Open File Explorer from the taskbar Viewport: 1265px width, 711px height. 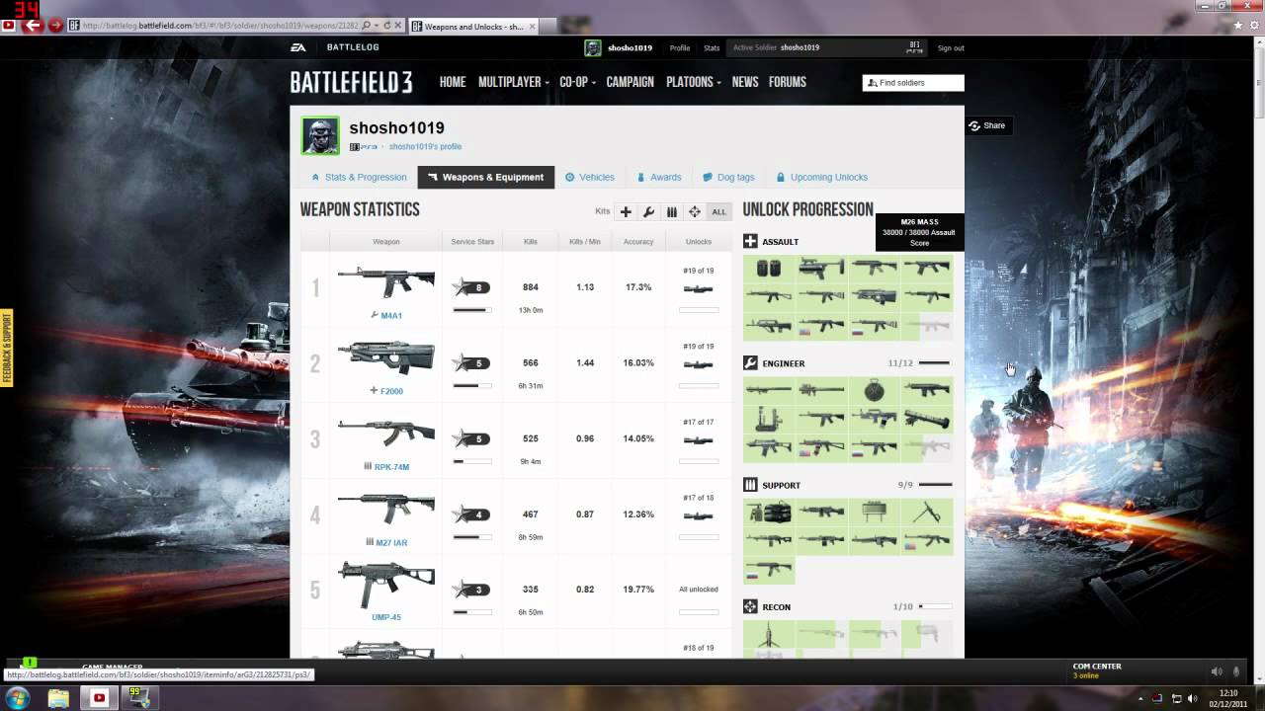(58, 698)
